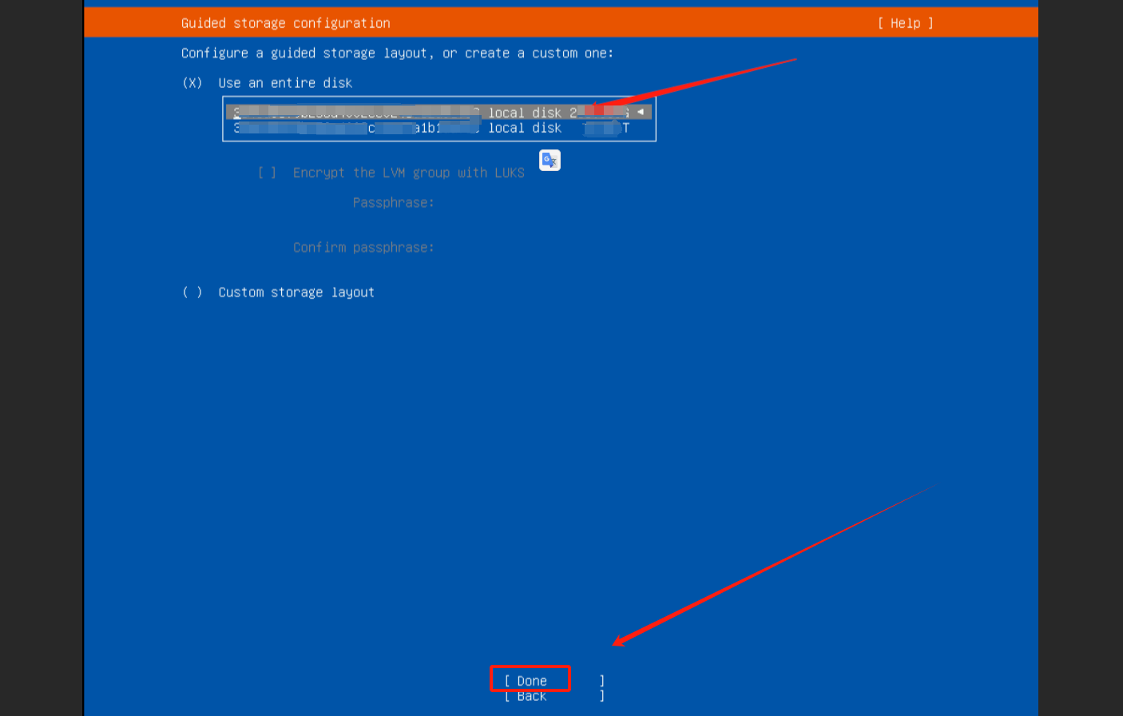Enable 'Encrypt the LVM group with LUKS'
Screen dimensions: 1123x716
(391, 173)
